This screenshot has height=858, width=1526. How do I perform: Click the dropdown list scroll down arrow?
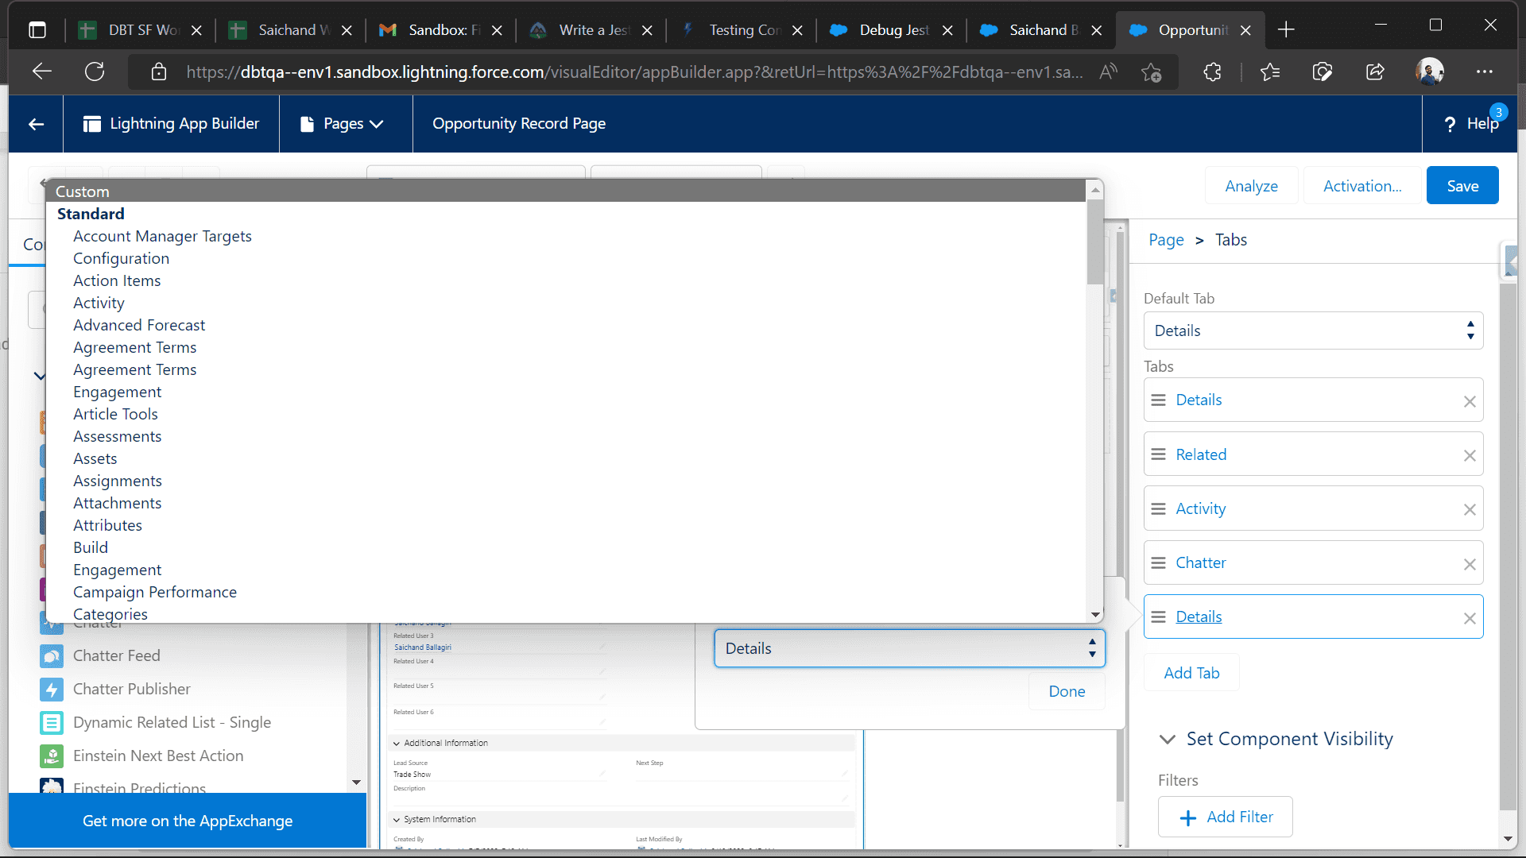pos(1095,615)
